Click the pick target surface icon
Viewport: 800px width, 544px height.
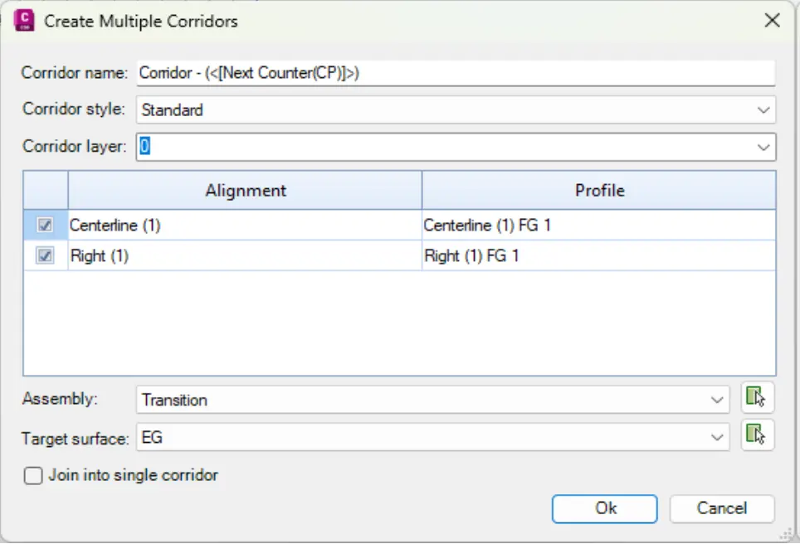757,435
